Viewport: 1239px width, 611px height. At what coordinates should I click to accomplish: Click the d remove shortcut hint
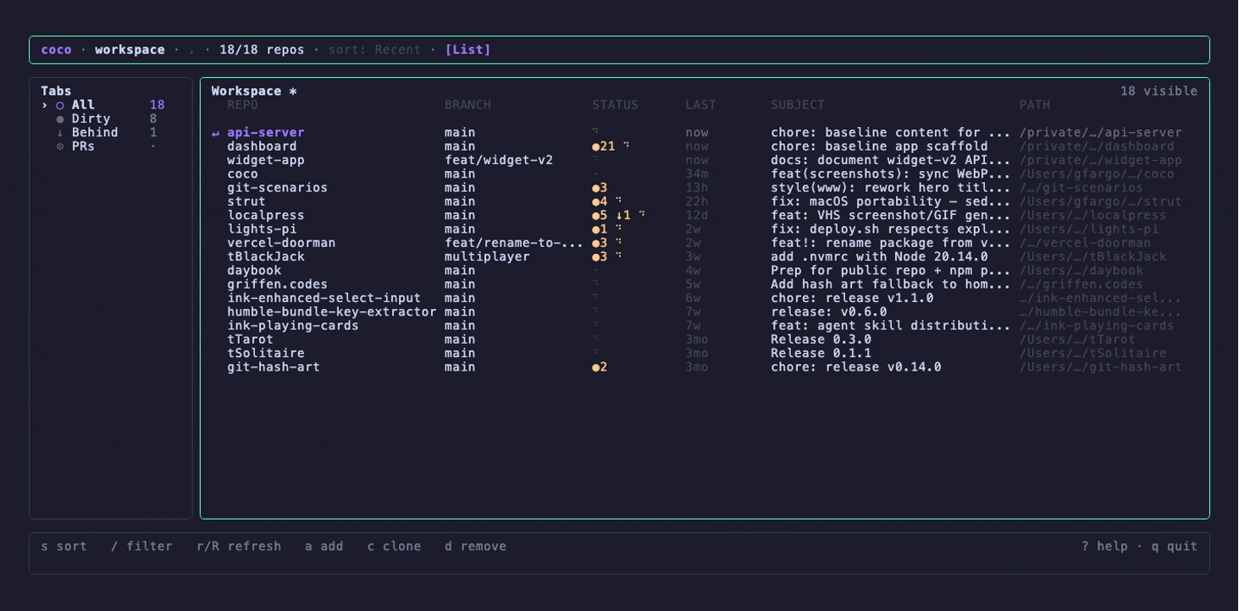click(x=475, y=547)
